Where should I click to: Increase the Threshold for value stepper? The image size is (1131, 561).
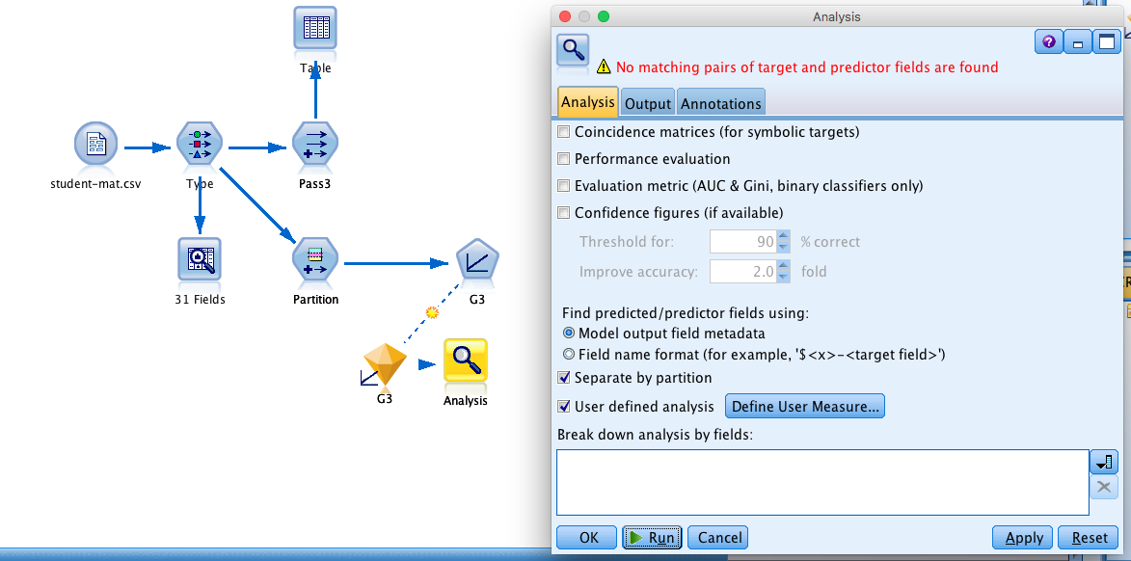[x=783, y=236]
